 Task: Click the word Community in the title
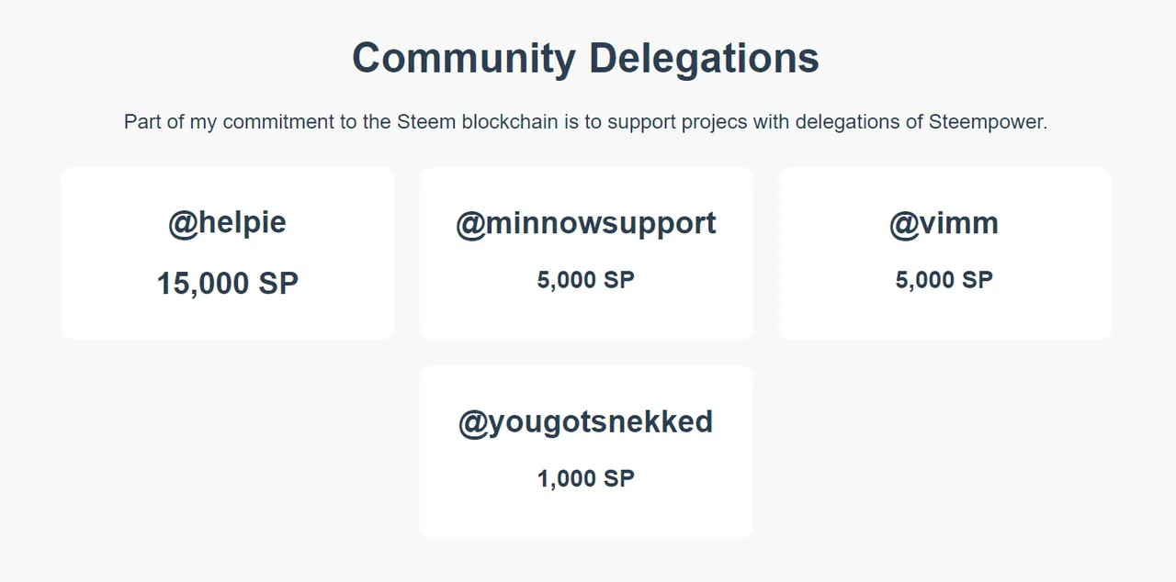pos(464,59)
